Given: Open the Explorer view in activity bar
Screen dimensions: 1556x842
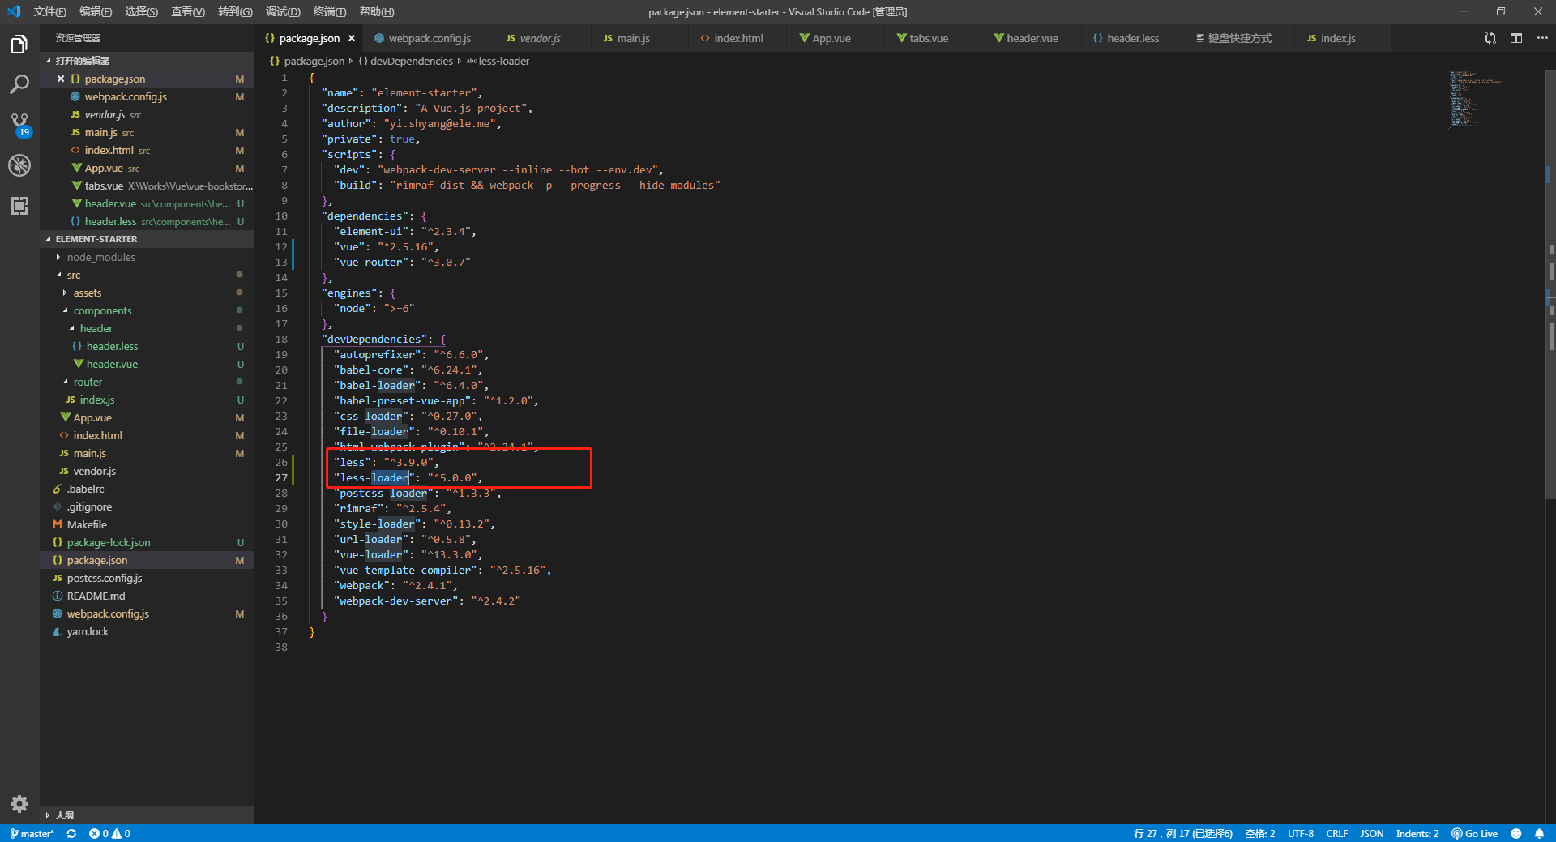Looking at the screenshot, I should (19, 45).
